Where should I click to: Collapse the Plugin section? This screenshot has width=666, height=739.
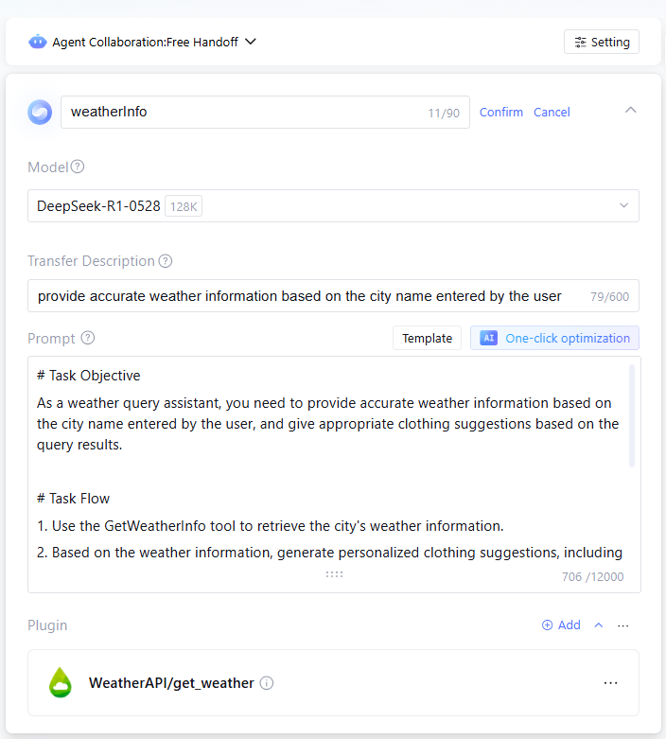point(598,625)
